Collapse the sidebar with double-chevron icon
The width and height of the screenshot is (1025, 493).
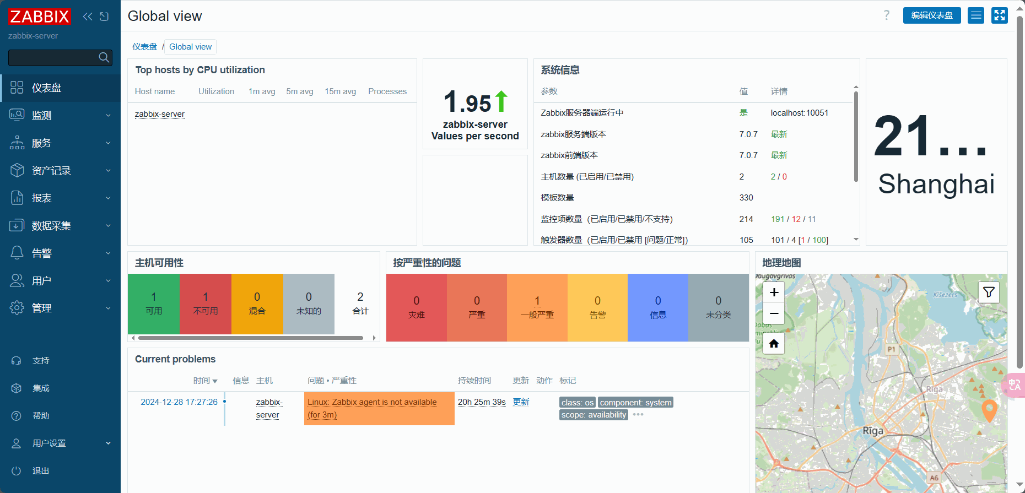(88, 17)
